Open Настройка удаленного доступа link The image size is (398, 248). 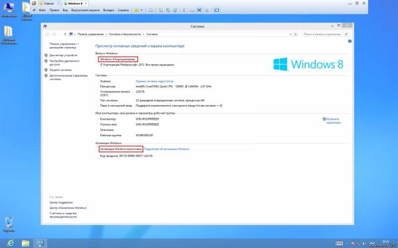[x=64, y=63]
